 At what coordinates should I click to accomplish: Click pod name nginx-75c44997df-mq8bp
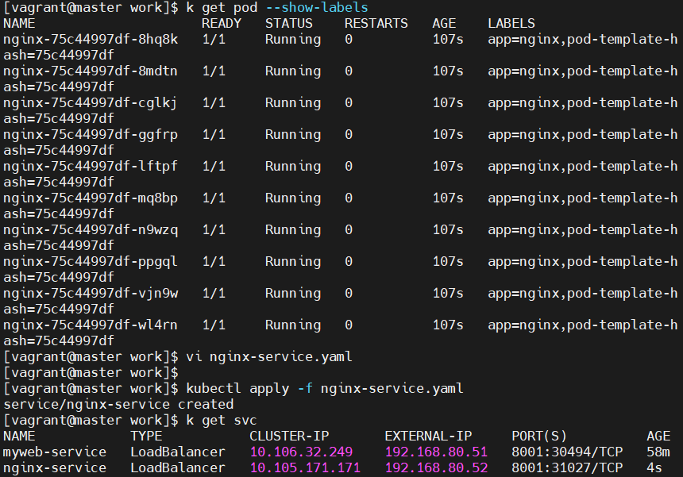click(x=91, y=198)
